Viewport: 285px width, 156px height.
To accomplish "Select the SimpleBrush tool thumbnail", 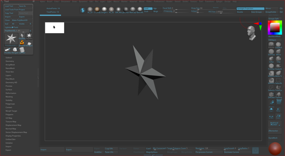I will click(22, 43).
